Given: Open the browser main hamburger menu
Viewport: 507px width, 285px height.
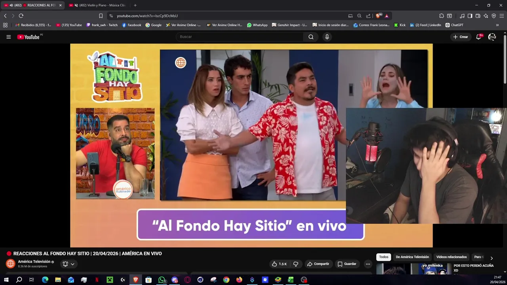Looking at the screenshot, I should click(502, 16).
